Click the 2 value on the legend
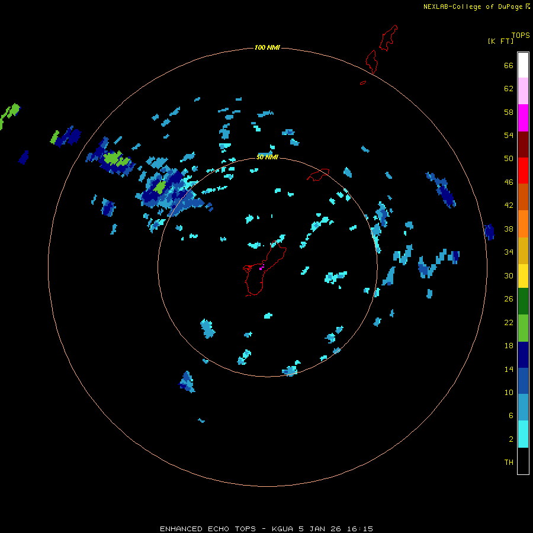Screen dimensions: 533x533 click(511, 439)
